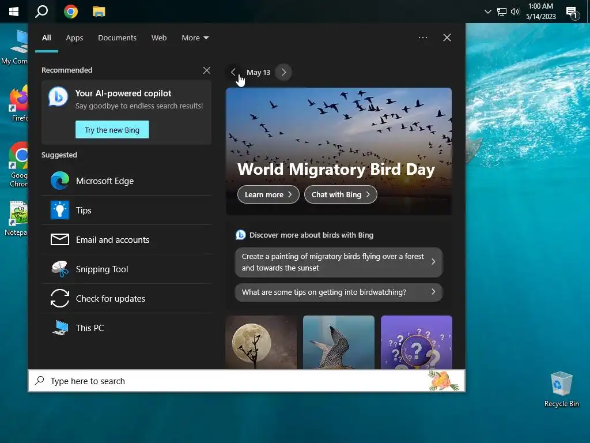This screenshot has height=443, width=590.
Task: Open Microsoft Edge from suggestions
Action: (126, 181)
